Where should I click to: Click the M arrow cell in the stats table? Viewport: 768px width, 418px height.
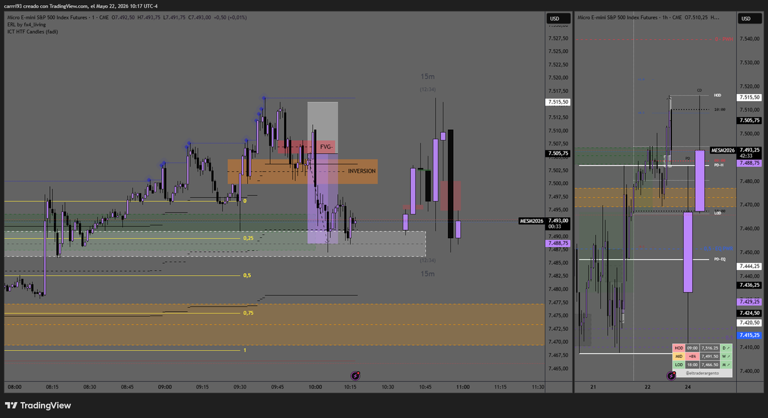click(x=726, y=364)
